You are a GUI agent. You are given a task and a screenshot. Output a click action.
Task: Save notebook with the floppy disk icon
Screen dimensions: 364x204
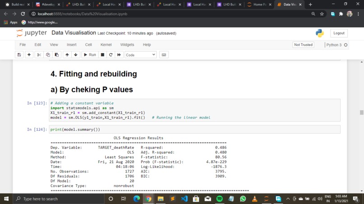[19, 55]
